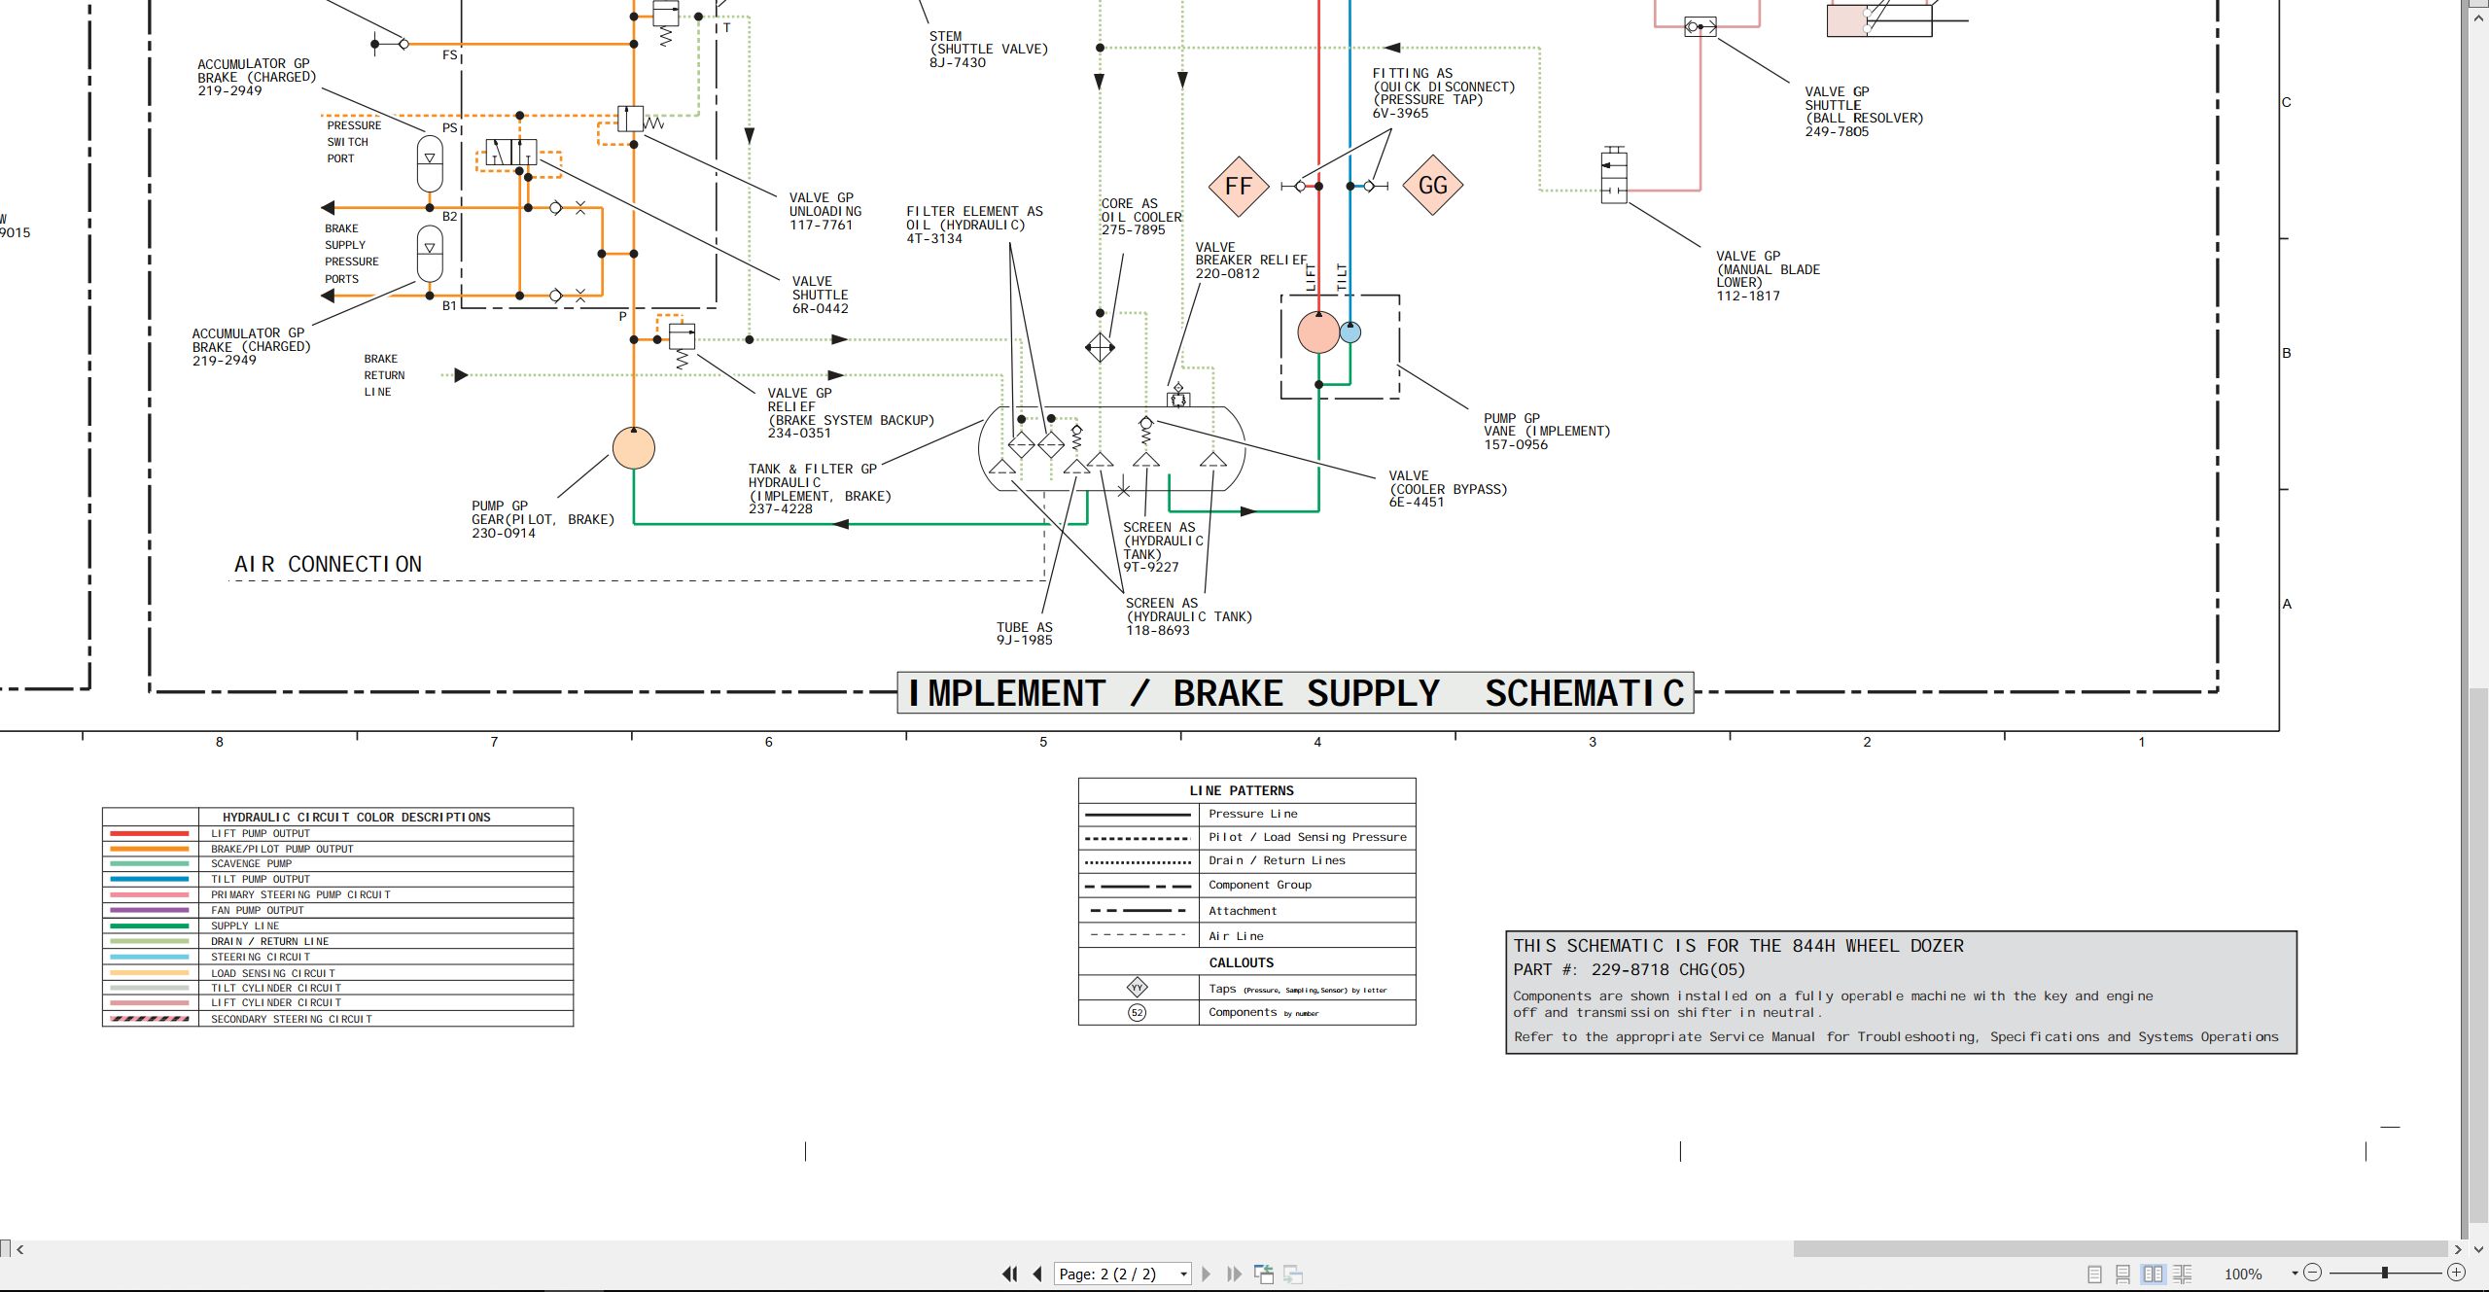Screen dimensions: 2489x1292
Task: Click the horizontal scrollbar thumb
Action: coord(2120,1249)
